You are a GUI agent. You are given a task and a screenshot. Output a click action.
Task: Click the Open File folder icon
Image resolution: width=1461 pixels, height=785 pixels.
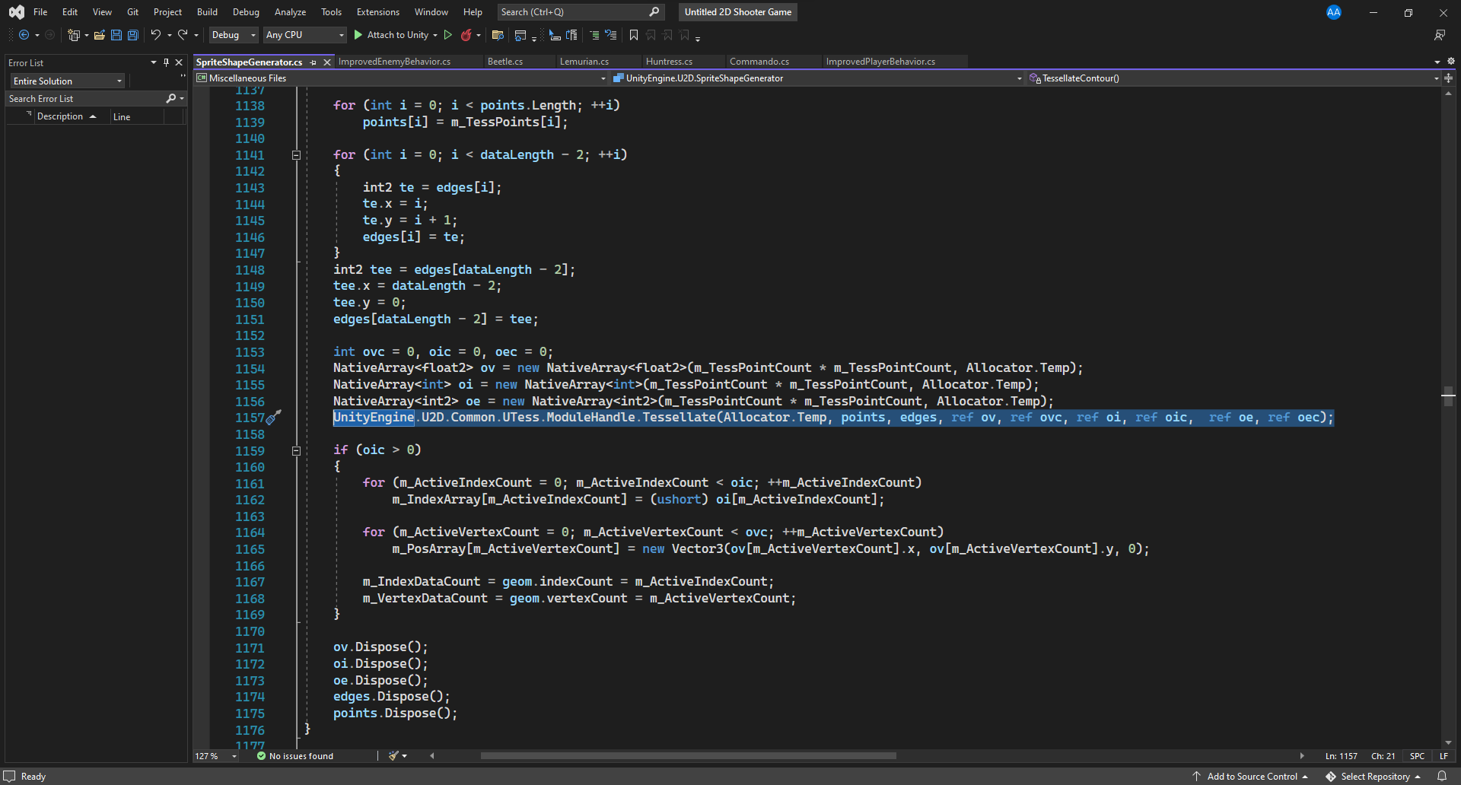point(99,35)
